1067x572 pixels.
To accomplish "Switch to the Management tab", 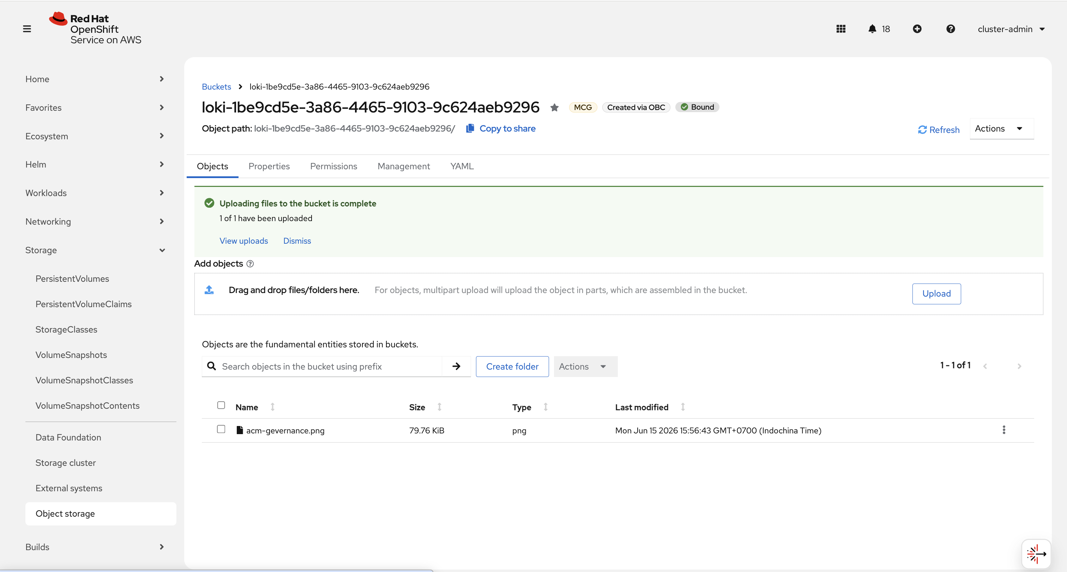I will (404, 166).
